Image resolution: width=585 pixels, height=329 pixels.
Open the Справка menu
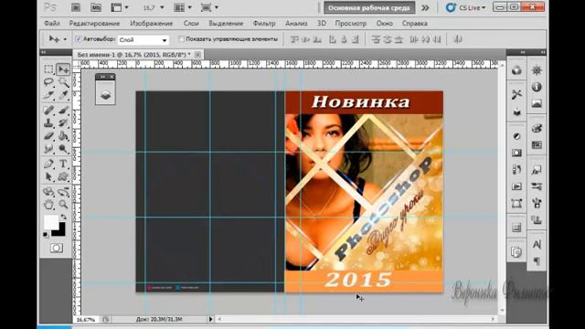(x=414, y=23)
